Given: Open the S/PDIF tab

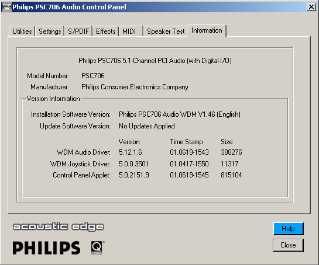Looking at the screenshot, I should click(x=78, y=32).
